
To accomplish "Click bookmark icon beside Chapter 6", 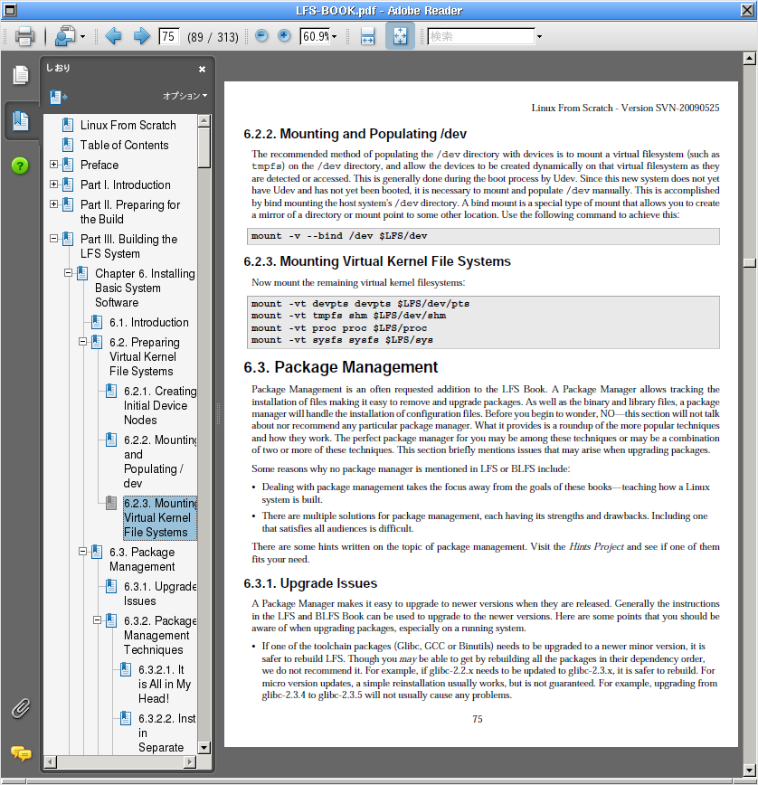I will pos(82,273).
